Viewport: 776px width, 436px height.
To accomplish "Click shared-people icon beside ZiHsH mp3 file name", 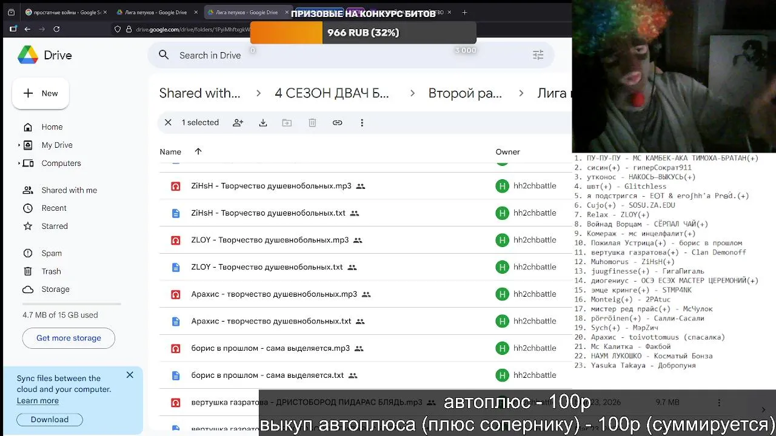I will pyautogui.click(x=361, y=186).
